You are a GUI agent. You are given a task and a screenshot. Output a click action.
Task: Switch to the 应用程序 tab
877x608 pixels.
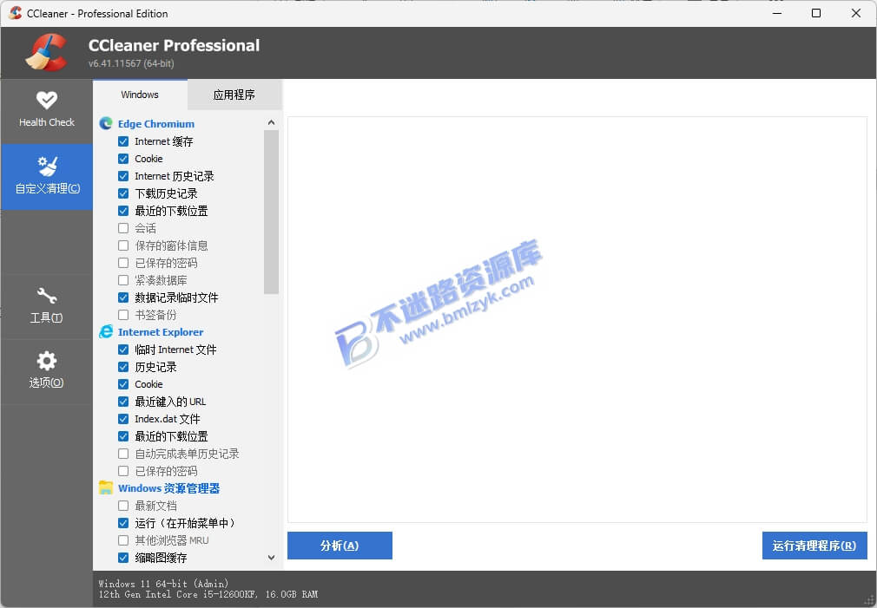pos(234,95)
